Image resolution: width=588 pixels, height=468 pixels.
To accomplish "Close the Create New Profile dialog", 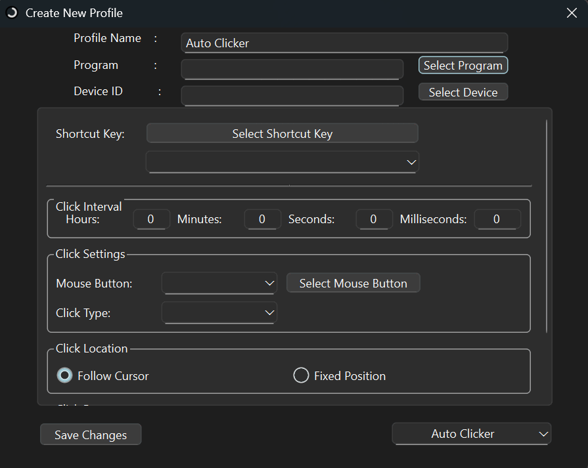I will 572,12.
